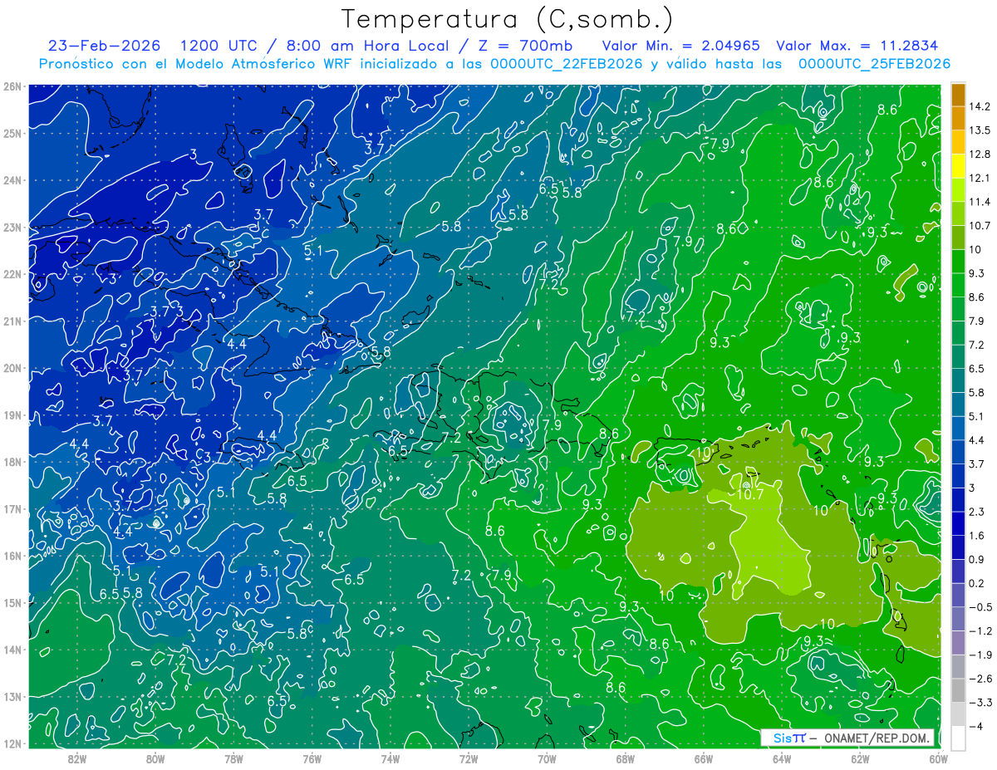
Task: Click the '74W' longitude axis label
Action: pyautogui.click(x=390, y=758)
